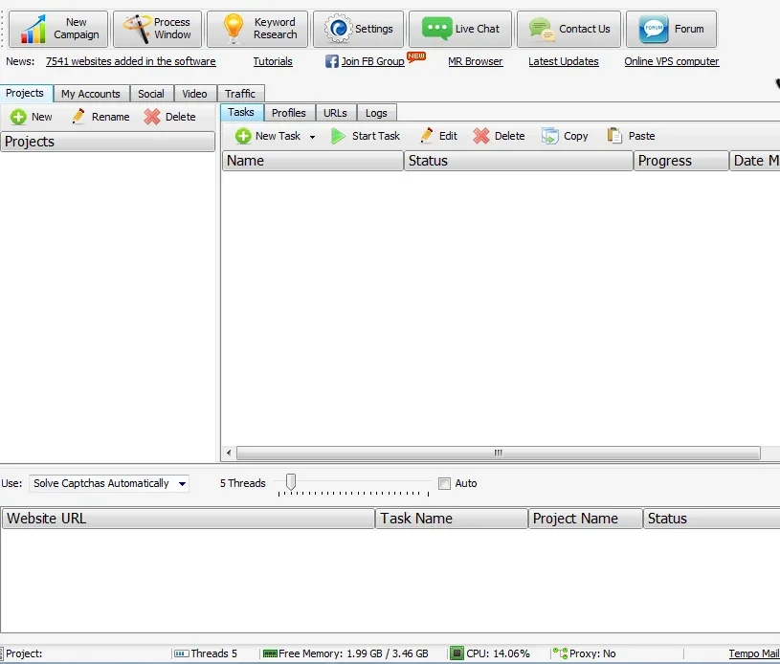The width and height of the screenshot is (780, 664).
Task: Switch to the Projects tab
Action: coord(25,93)
